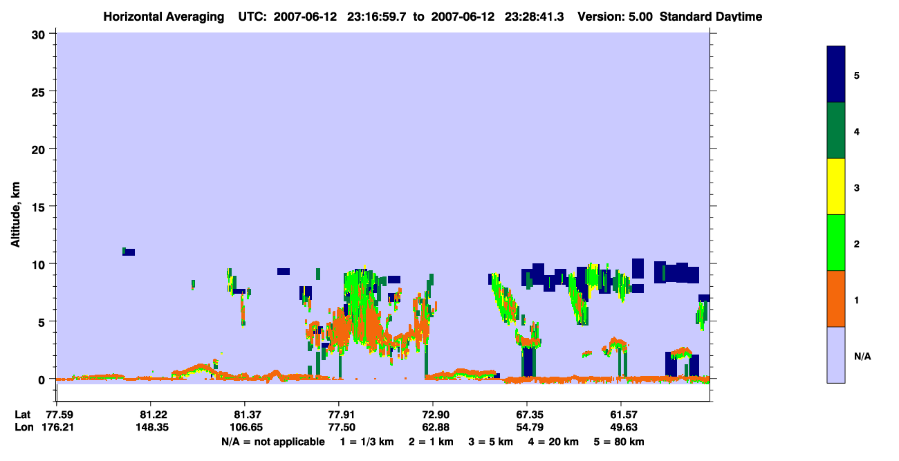The height and width of the screenshot is (461, 899).
Task: Click the y-axis tick label 30
Action: [40, 34]
